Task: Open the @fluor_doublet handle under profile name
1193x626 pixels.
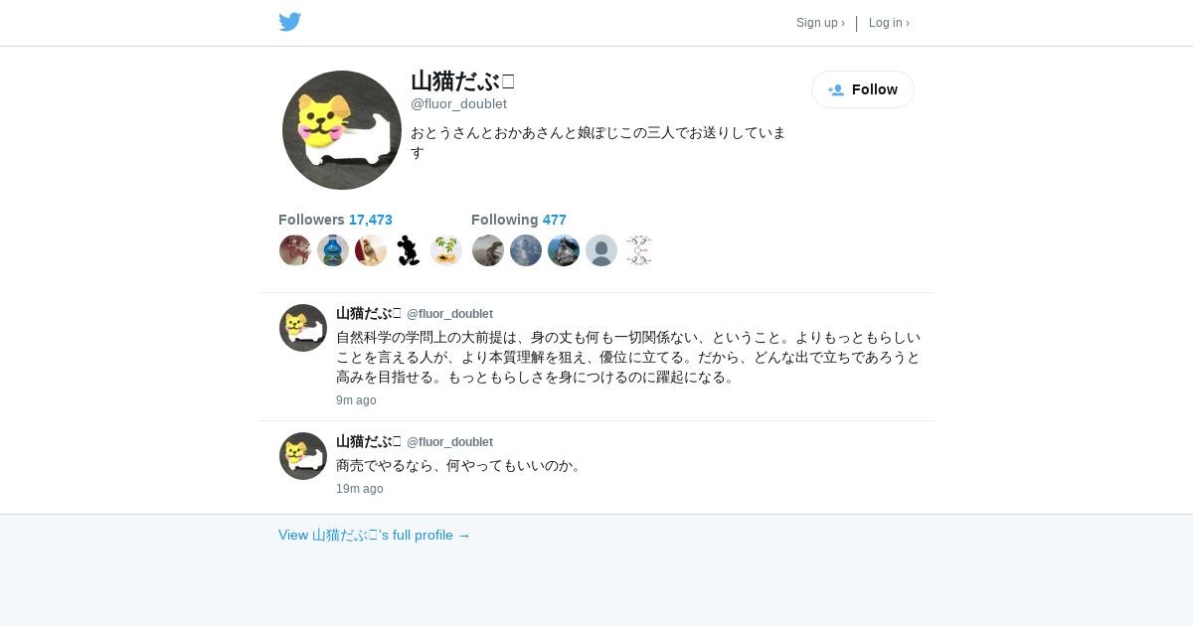Action: point(458,103)
